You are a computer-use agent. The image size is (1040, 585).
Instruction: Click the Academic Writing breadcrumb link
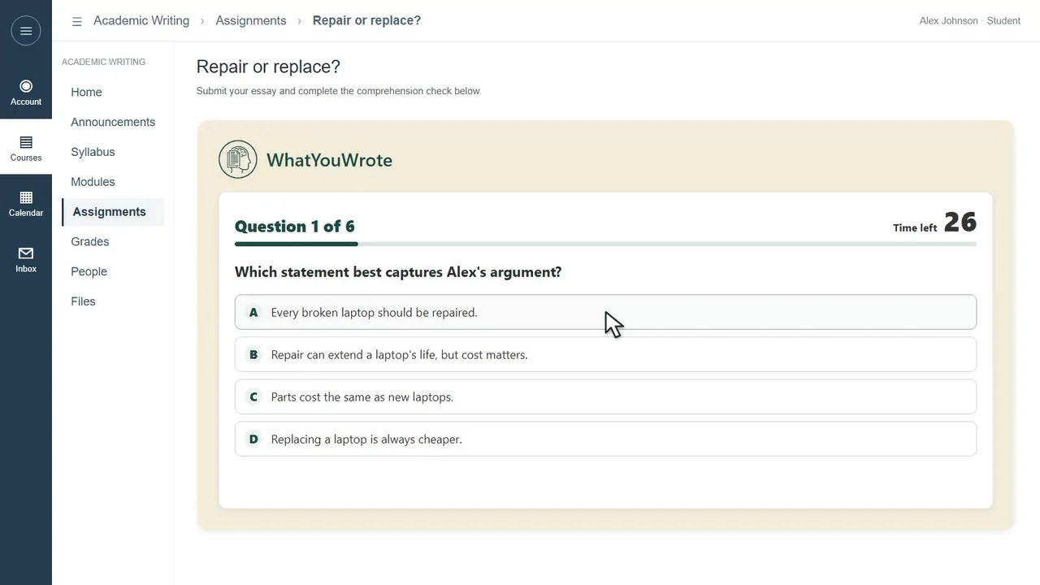pos(141,20)
